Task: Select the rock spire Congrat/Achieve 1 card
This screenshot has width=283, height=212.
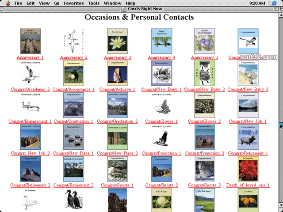Action: 118,73
